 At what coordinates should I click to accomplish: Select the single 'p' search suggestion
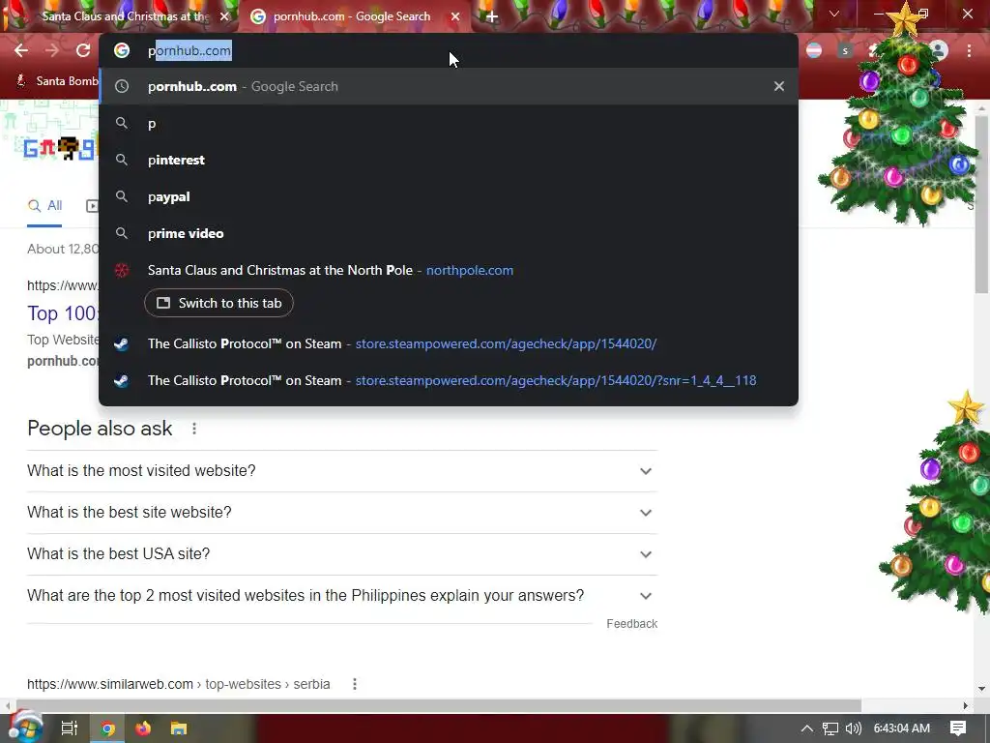[449, 123]
